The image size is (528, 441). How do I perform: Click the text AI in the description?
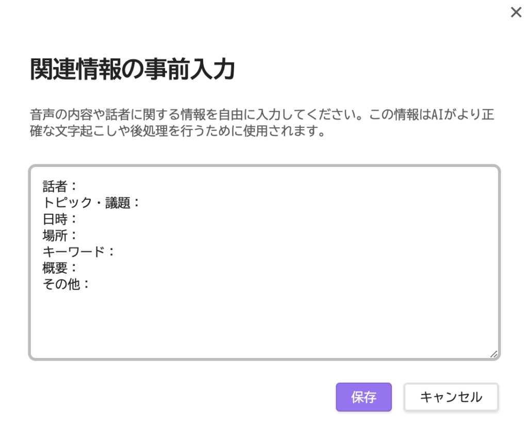click(437, 114)
